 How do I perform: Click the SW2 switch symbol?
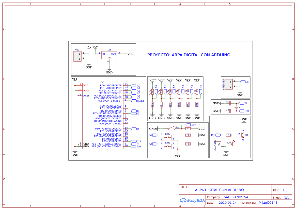(x=167, y=136)
